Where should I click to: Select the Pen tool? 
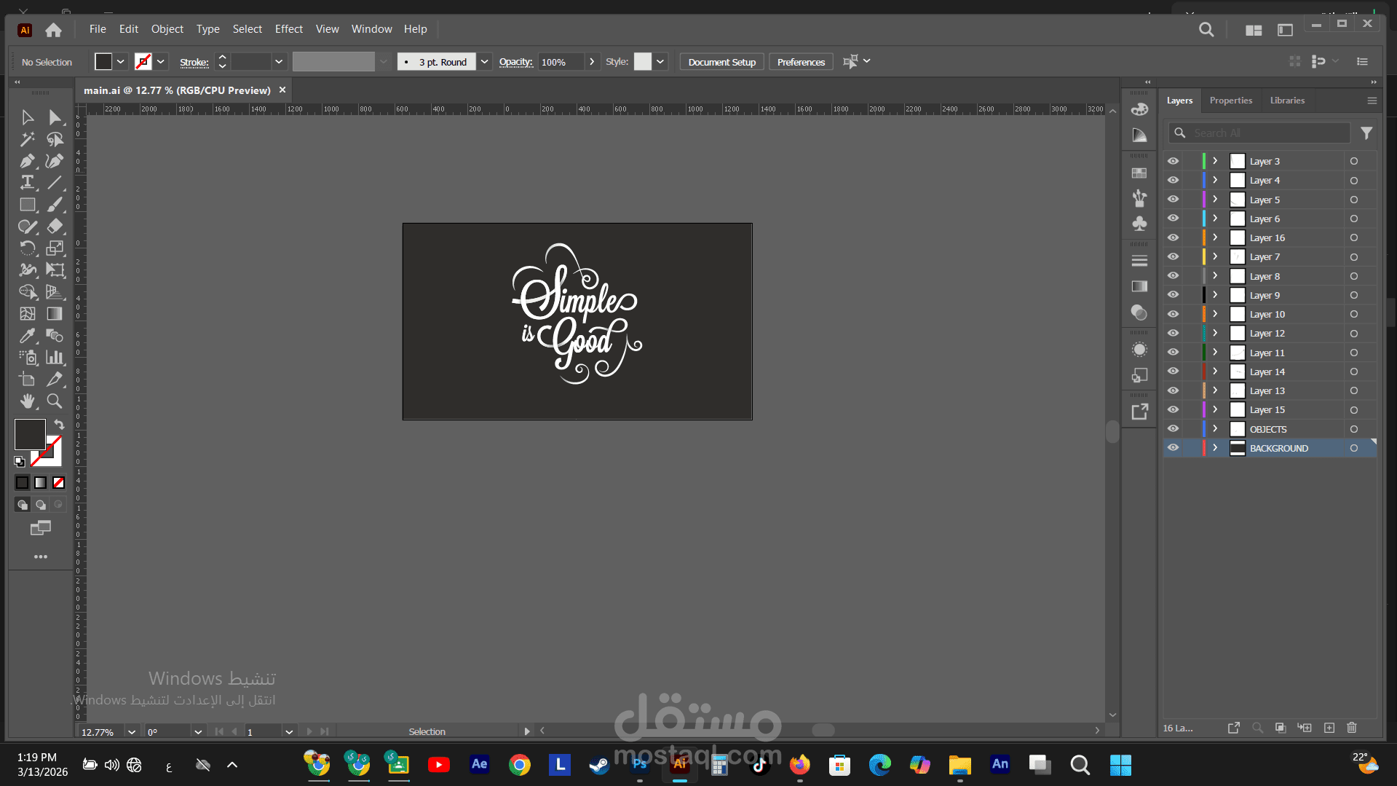28,161
